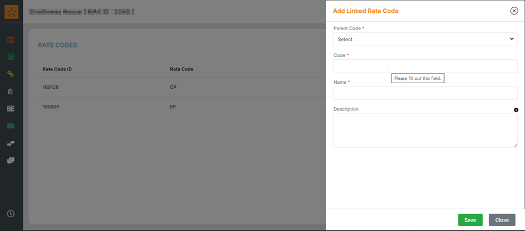Click the green people icon in sidebar
Screen dimensions: 525x231
pyautogui.click(x=11, y=57)
